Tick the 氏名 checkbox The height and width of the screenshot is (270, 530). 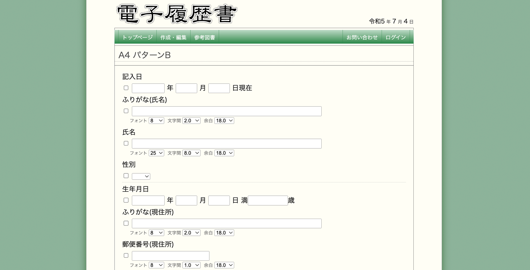click(x=126, y=143)
